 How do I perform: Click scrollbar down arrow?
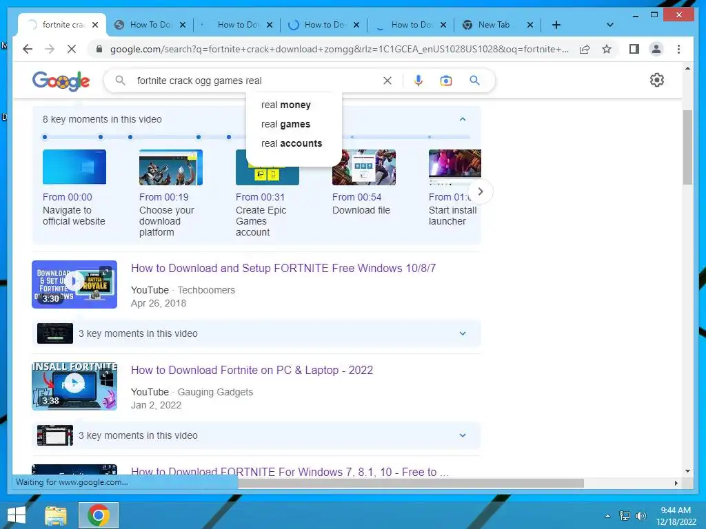point(687,471)
